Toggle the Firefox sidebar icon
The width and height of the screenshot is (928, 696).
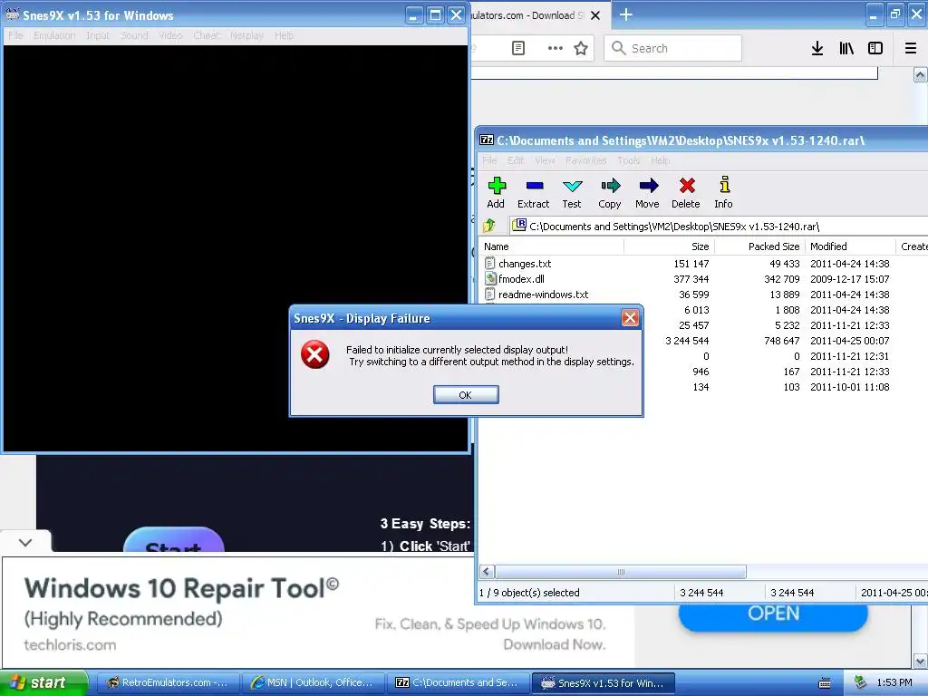click(875, 48)
